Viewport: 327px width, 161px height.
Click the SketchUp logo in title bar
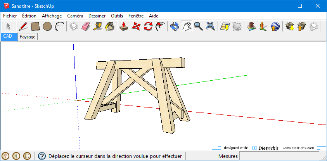(6, 6)
